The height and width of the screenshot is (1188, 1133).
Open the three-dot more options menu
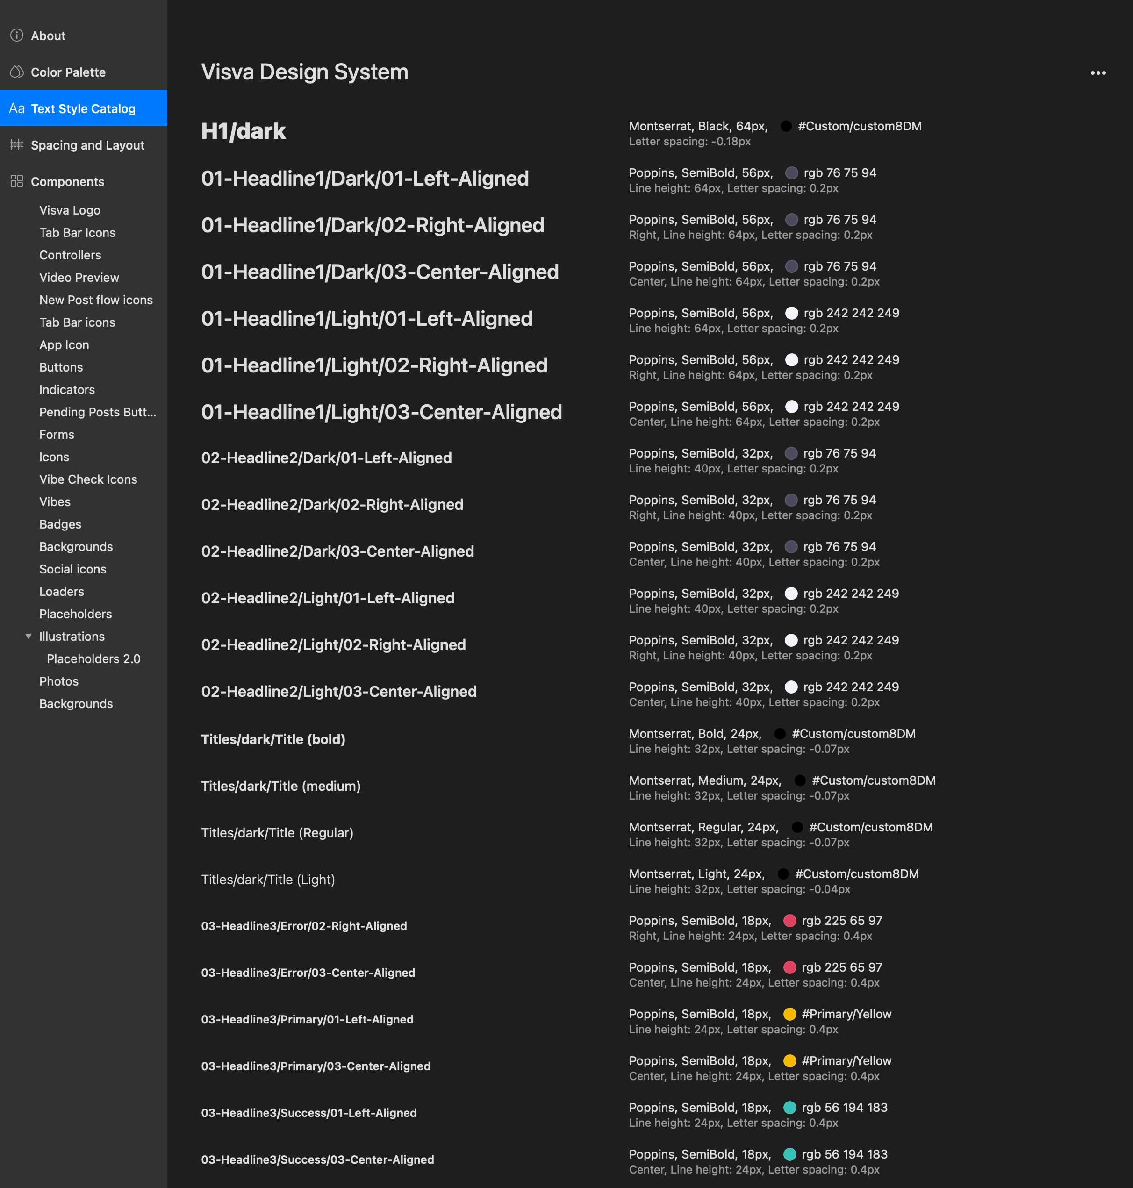(x=1097, y=73)
